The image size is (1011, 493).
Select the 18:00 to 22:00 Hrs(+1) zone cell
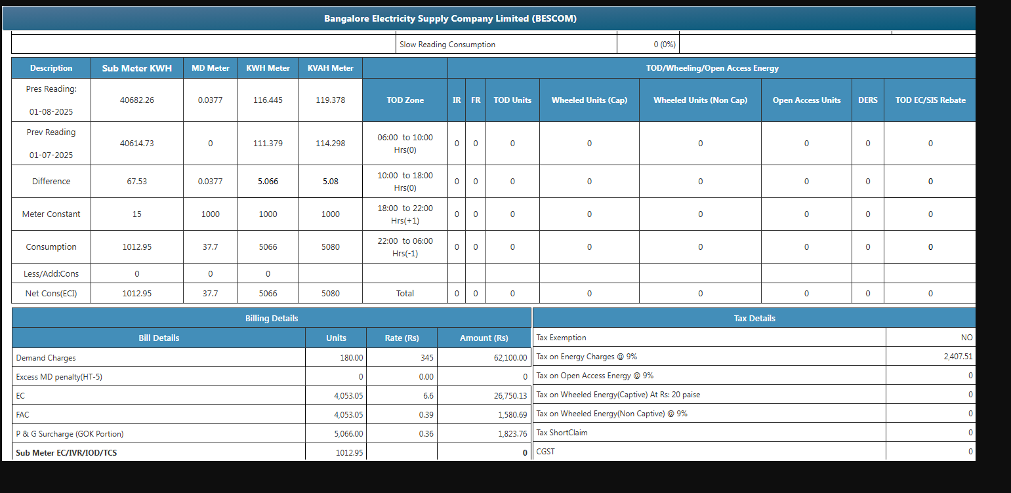coord(405,214)
